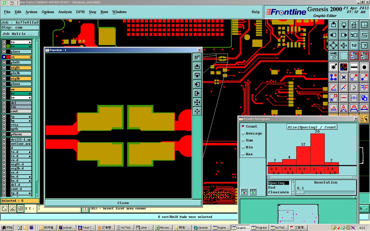The width and height of the screenshot is (370, 231).
Task: Open the Rout menu
Action: tap(104, 12)
